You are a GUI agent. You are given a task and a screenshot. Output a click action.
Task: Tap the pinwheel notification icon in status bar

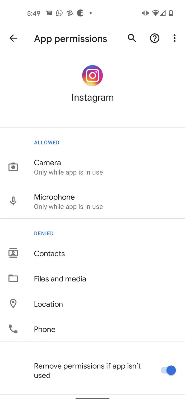point(70,13)
